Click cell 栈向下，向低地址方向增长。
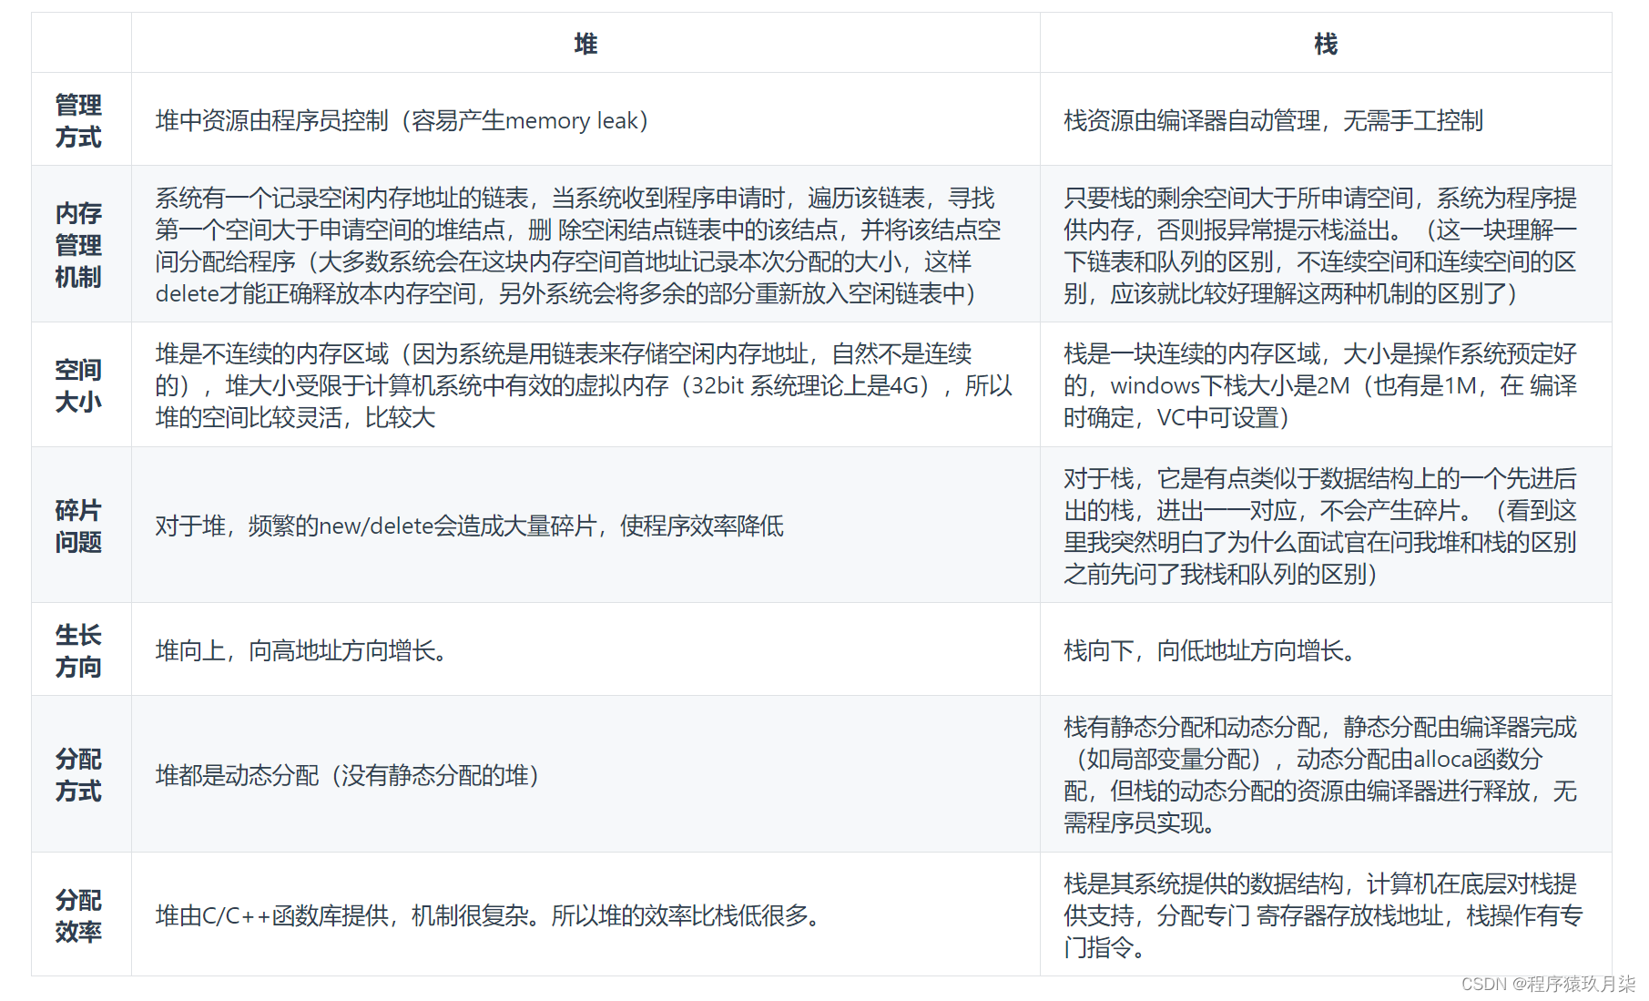 click(x=1326, y=650)
